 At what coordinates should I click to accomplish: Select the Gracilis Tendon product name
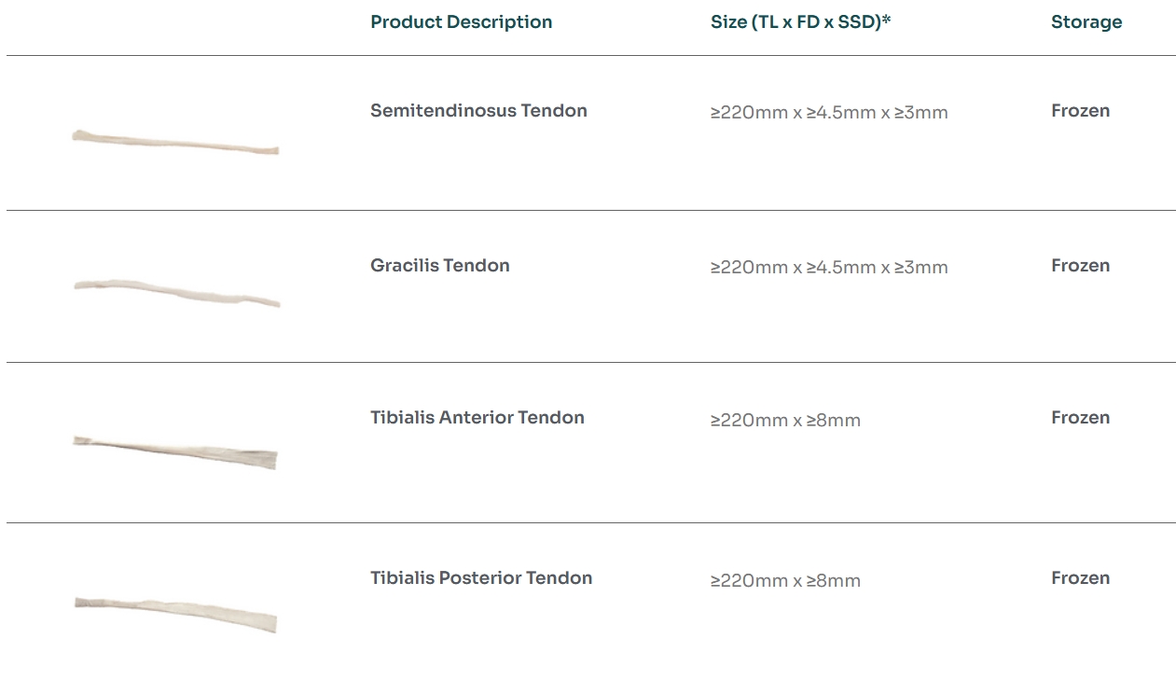point(439,265)
